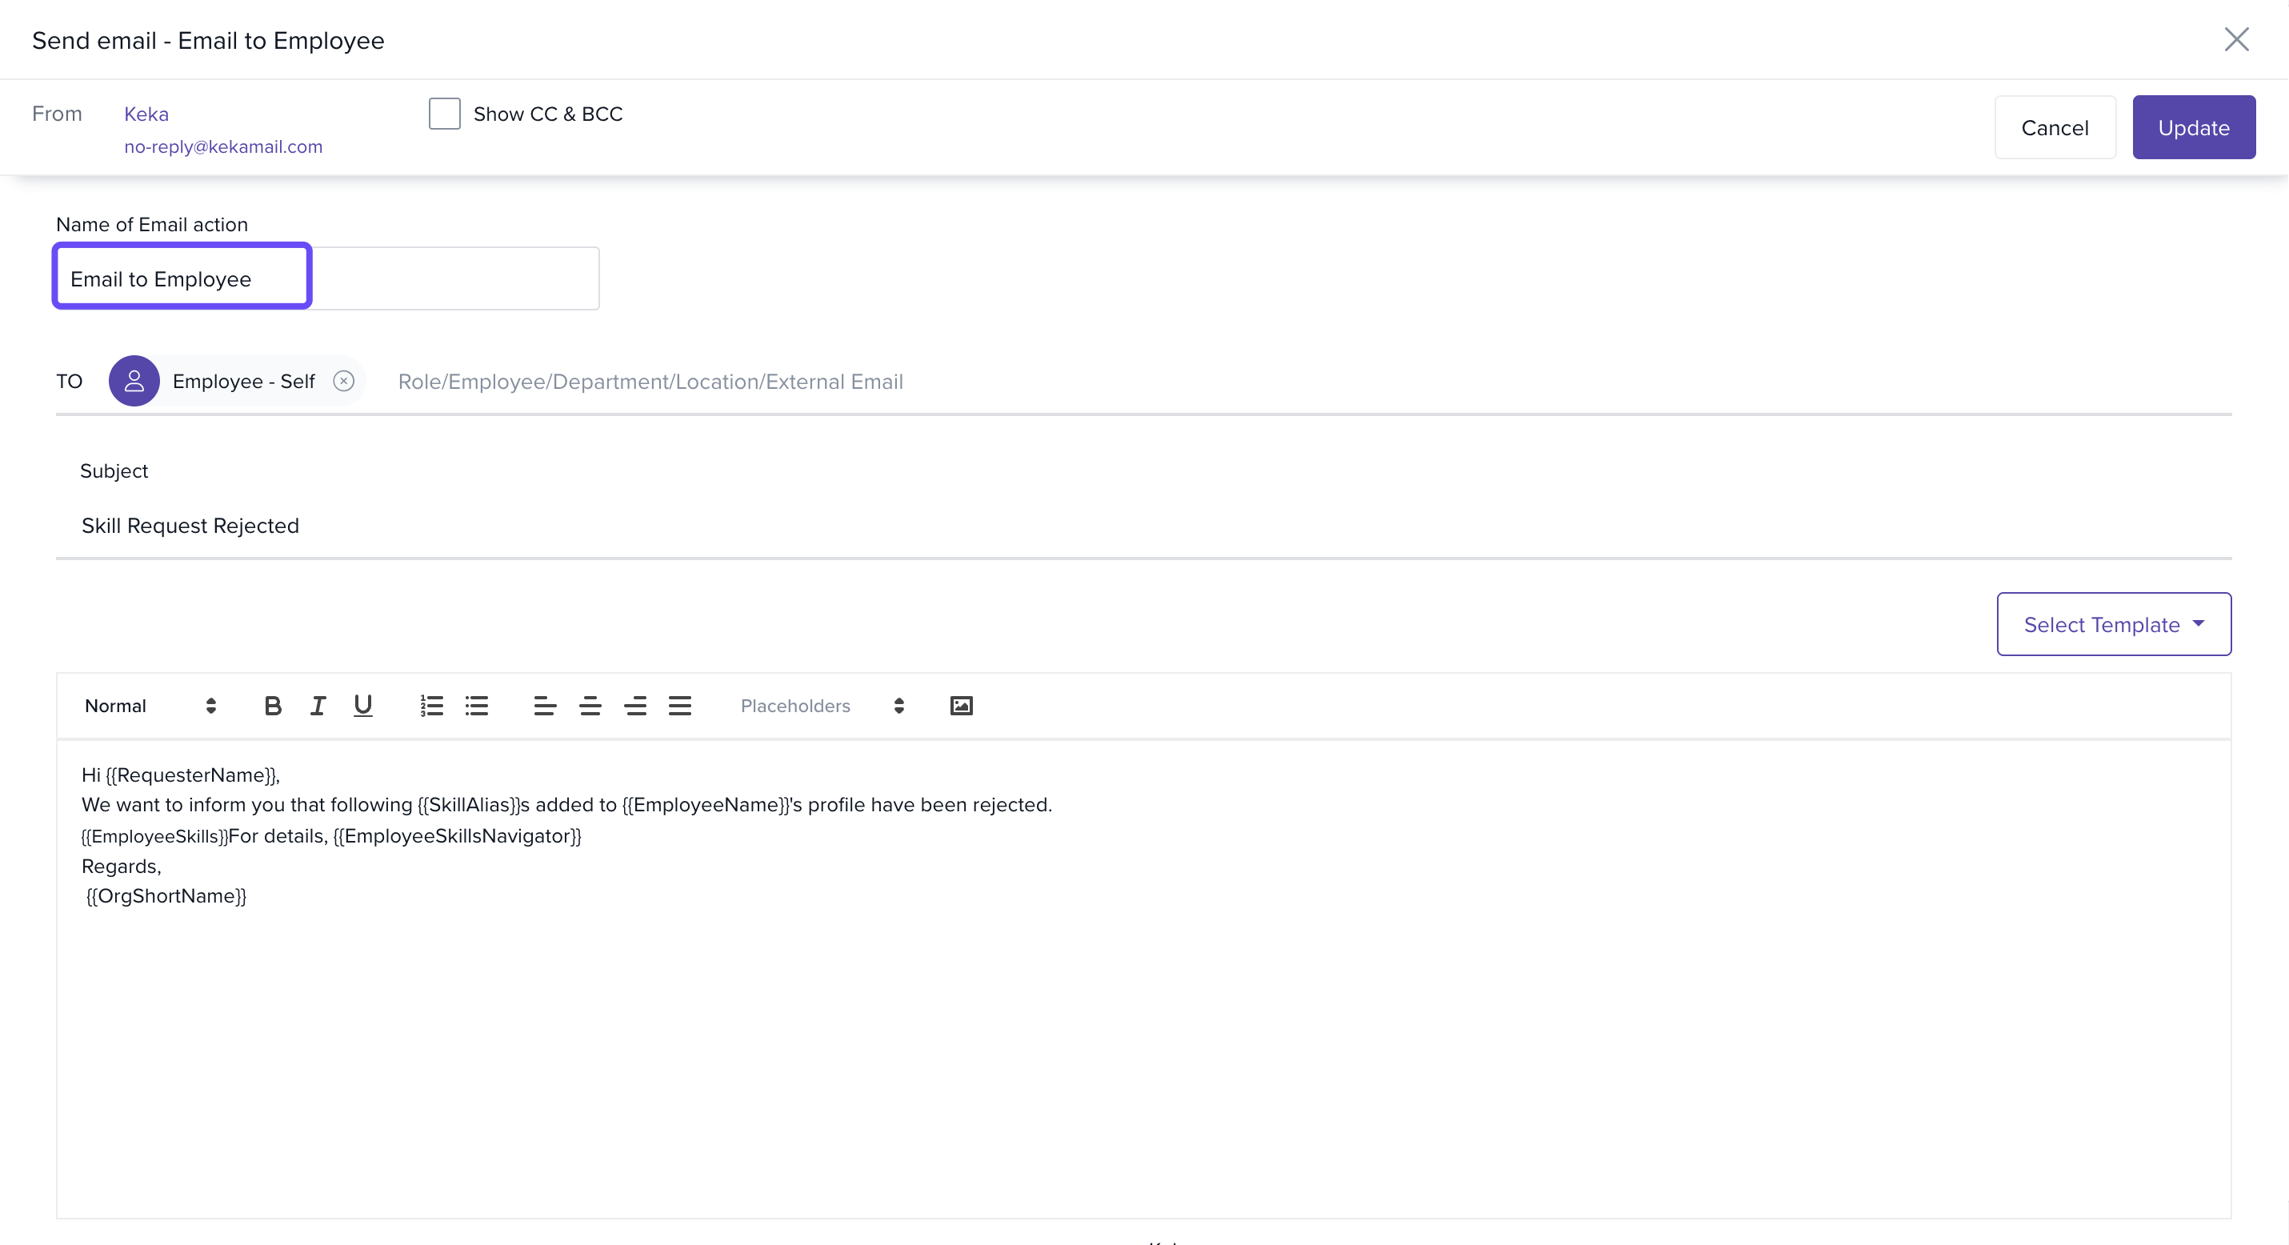The width and height of the screenshot is (2289, 1245).
Task: Open the Normal text style dropdown
Action: (150, 706)
